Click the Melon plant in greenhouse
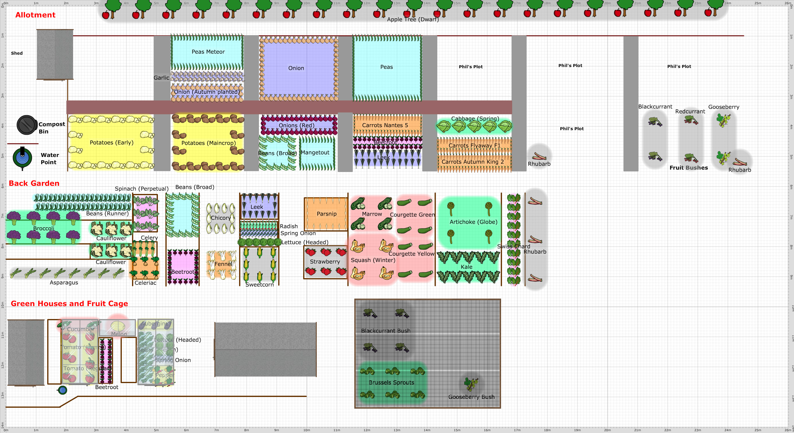This screenshot has width=794, height=433. 117,326
